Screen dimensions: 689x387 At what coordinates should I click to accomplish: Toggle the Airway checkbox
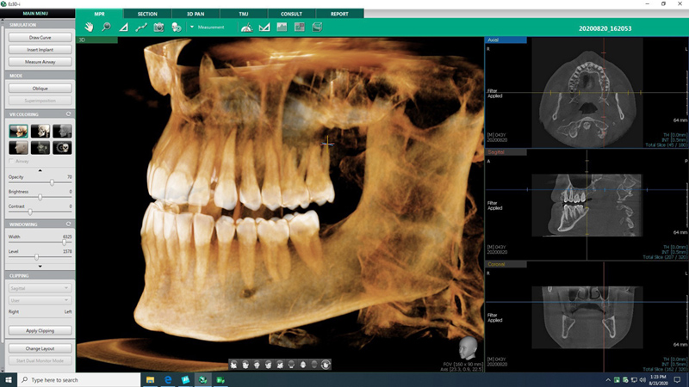point(11,162)
